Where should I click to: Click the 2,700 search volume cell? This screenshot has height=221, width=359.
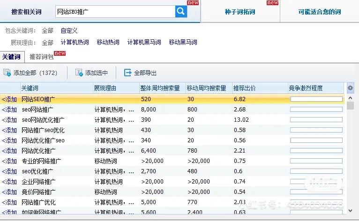point(149,171)
